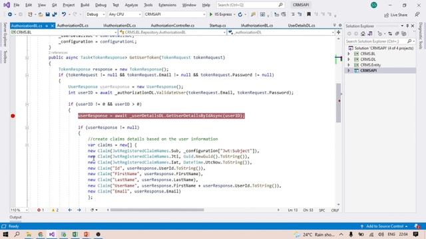Click the Search Solution Explorer field
Screen dimensions: 426x239
[380, 41]
